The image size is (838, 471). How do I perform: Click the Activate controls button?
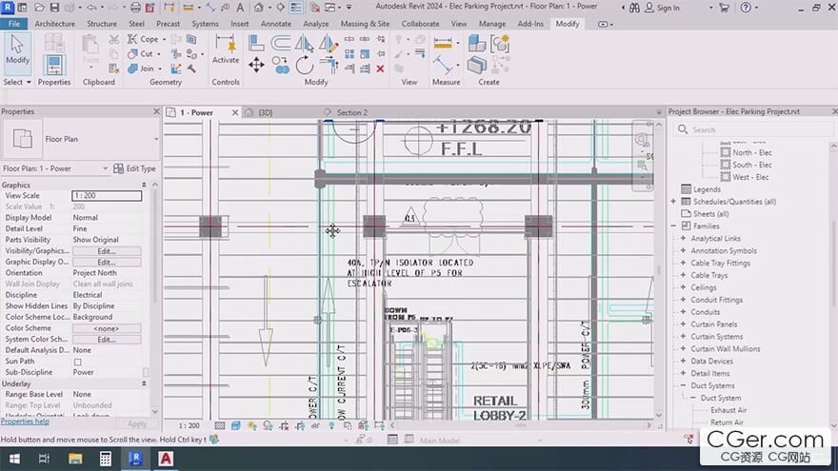click(226, 49)
